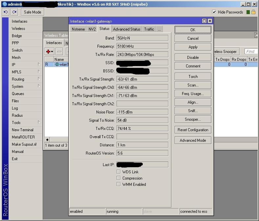This screenshot has height=221, width=259.
Task: Click the Align... button
Action: tap(193, 102)
